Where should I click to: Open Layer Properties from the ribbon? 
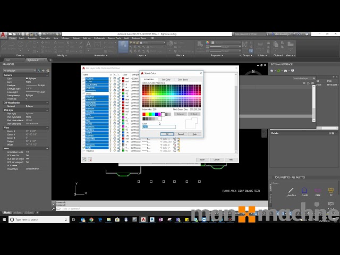(123, 46)
